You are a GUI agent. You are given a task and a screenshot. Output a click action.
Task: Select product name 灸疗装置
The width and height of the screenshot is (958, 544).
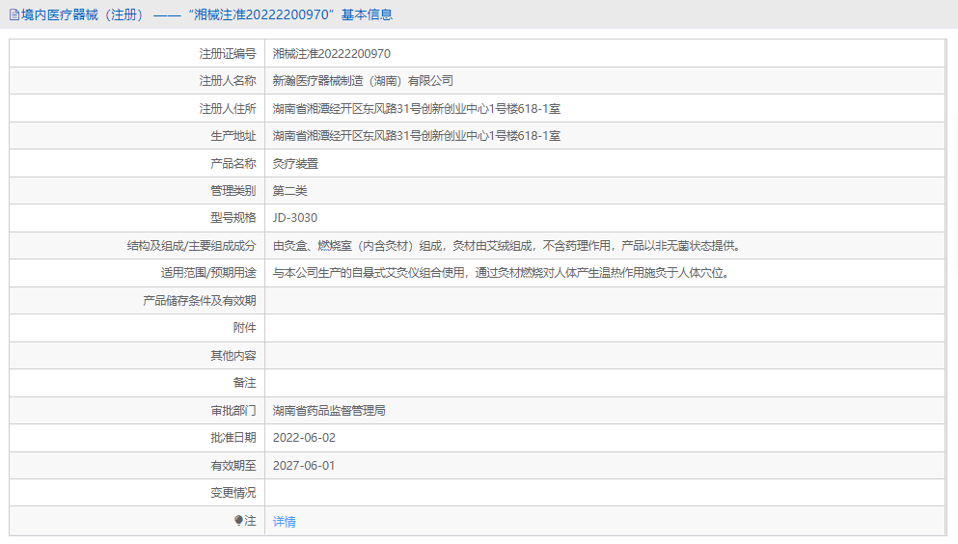[296, 164]
